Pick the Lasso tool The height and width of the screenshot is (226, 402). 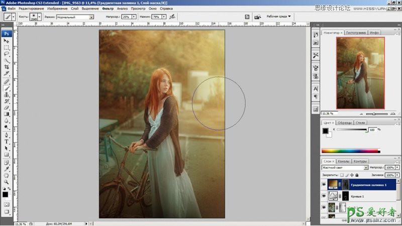point(7,54)
